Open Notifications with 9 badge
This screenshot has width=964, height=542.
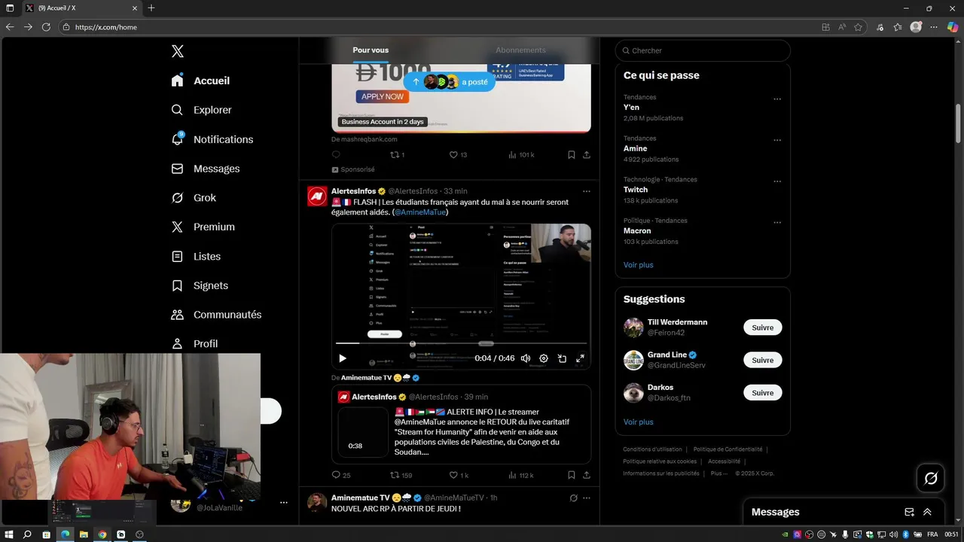pos(212,139)
